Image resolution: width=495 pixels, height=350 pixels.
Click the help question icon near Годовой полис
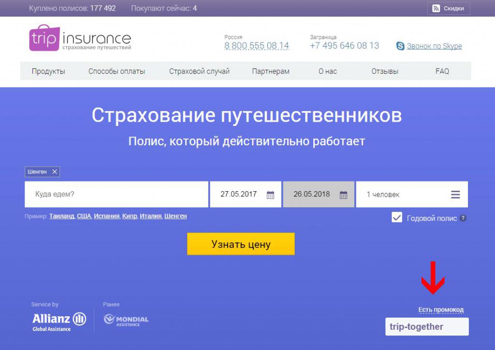[x=463, y=218]
